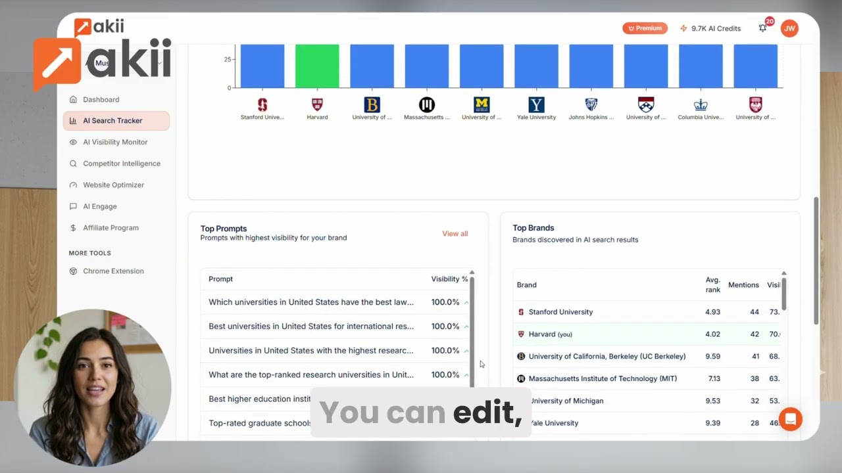Click the MIT chart logo
Screen dimensions: 842x473
click(x=427, y=104)
